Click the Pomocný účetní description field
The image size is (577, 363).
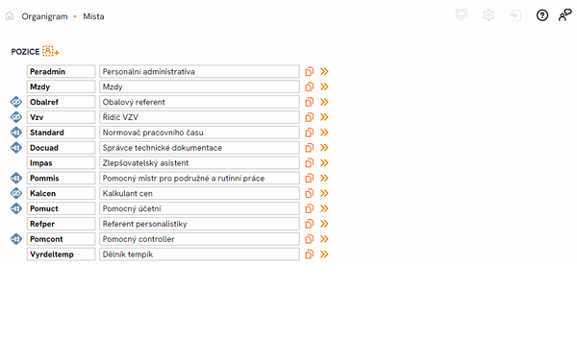click(199, 208)
